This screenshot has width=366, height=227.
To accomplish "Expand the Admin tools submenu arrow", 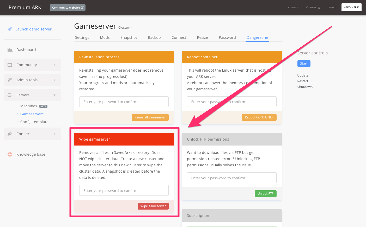I will click(54, 80).
